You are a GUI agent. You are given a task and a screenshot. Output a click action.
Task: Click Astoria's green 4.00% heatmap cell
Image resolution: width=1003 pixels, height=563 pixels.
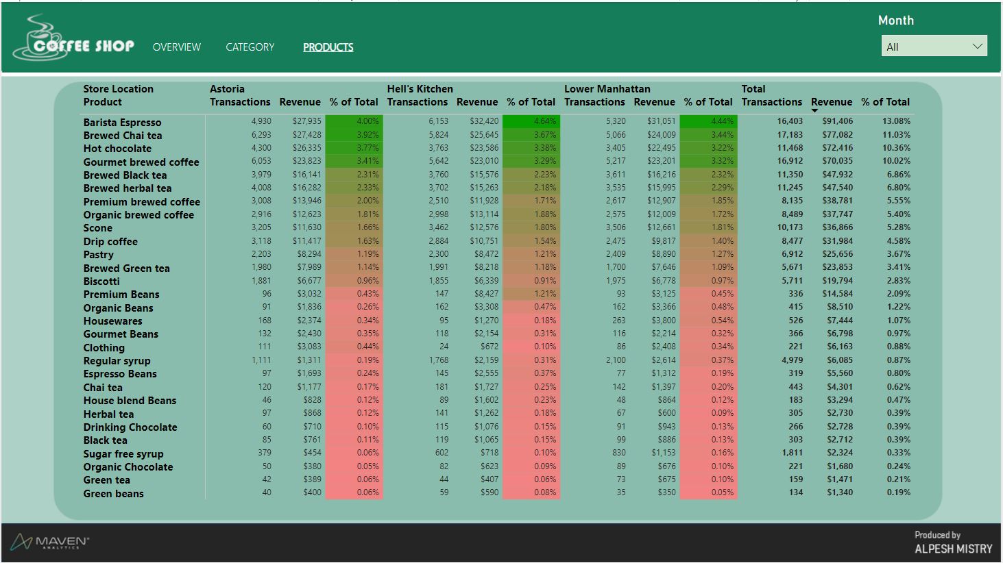tap(354, 121)
